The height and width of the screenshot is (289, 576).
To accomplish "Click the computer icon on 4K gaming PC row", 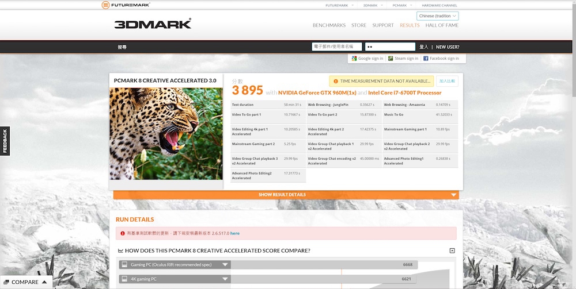I will tap(124, 279).
